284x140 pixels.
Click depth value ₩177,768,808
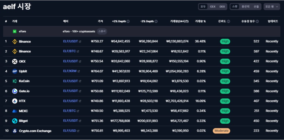120,121
